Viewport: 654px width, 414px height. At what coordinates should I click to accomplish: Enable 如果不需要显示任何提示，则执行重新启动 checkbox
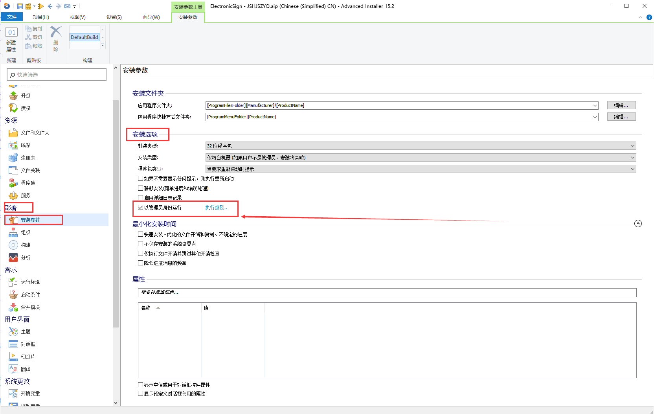point(140,178)
